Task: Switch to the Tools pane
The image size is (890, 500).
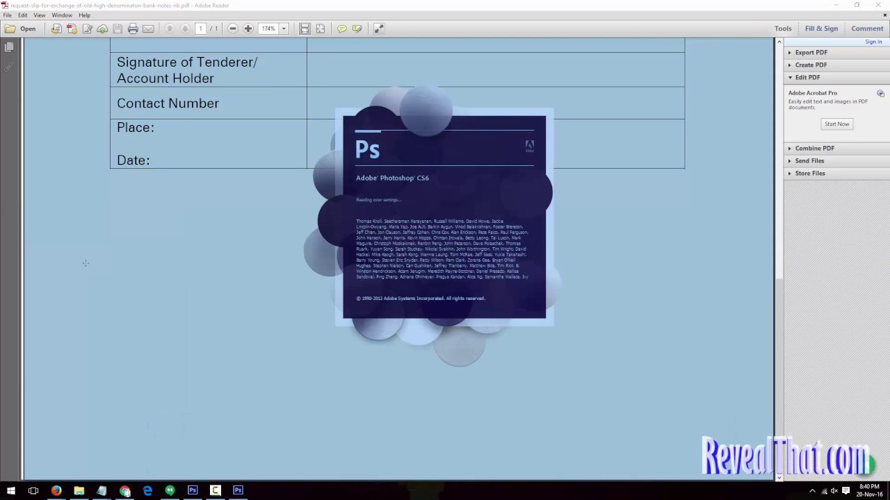Action: pyautogui.click(x=783, y=28)
